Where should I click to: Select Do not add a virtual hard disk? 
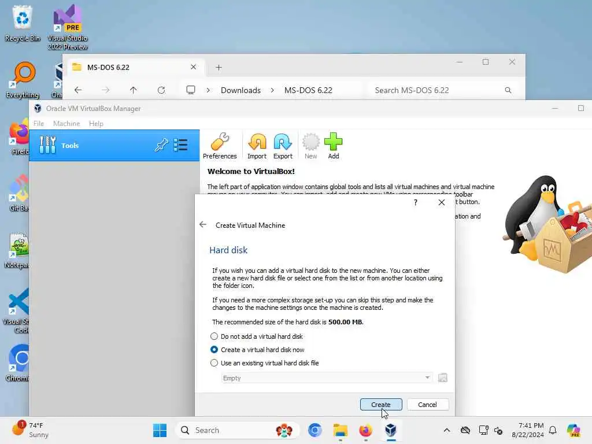(256, 336)
